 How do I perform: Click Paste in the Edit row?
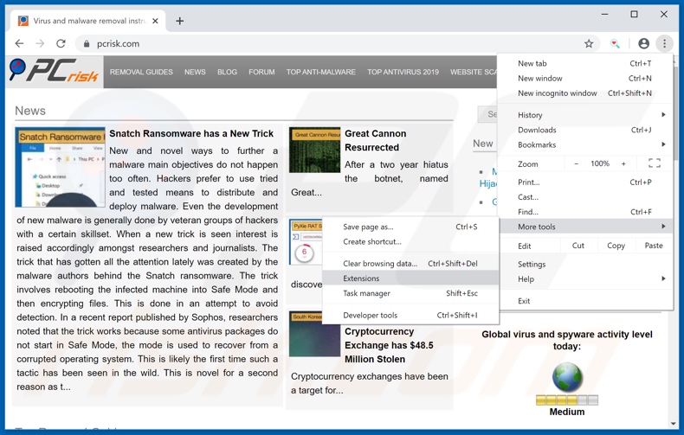(654, 246)
